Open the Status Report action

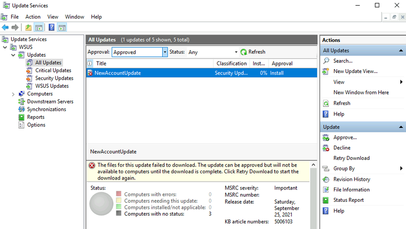coord(349,200)
